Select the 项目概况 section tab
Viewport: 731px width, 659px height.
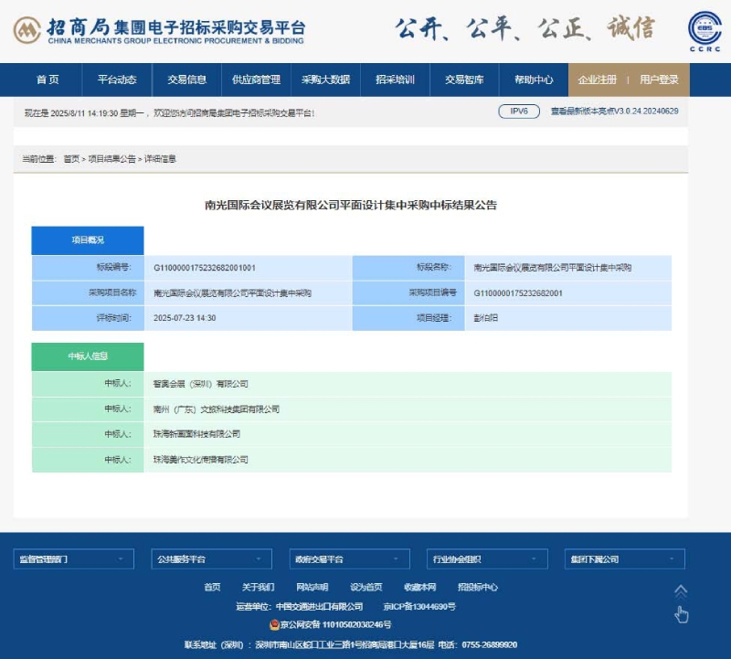coord(88,240)
